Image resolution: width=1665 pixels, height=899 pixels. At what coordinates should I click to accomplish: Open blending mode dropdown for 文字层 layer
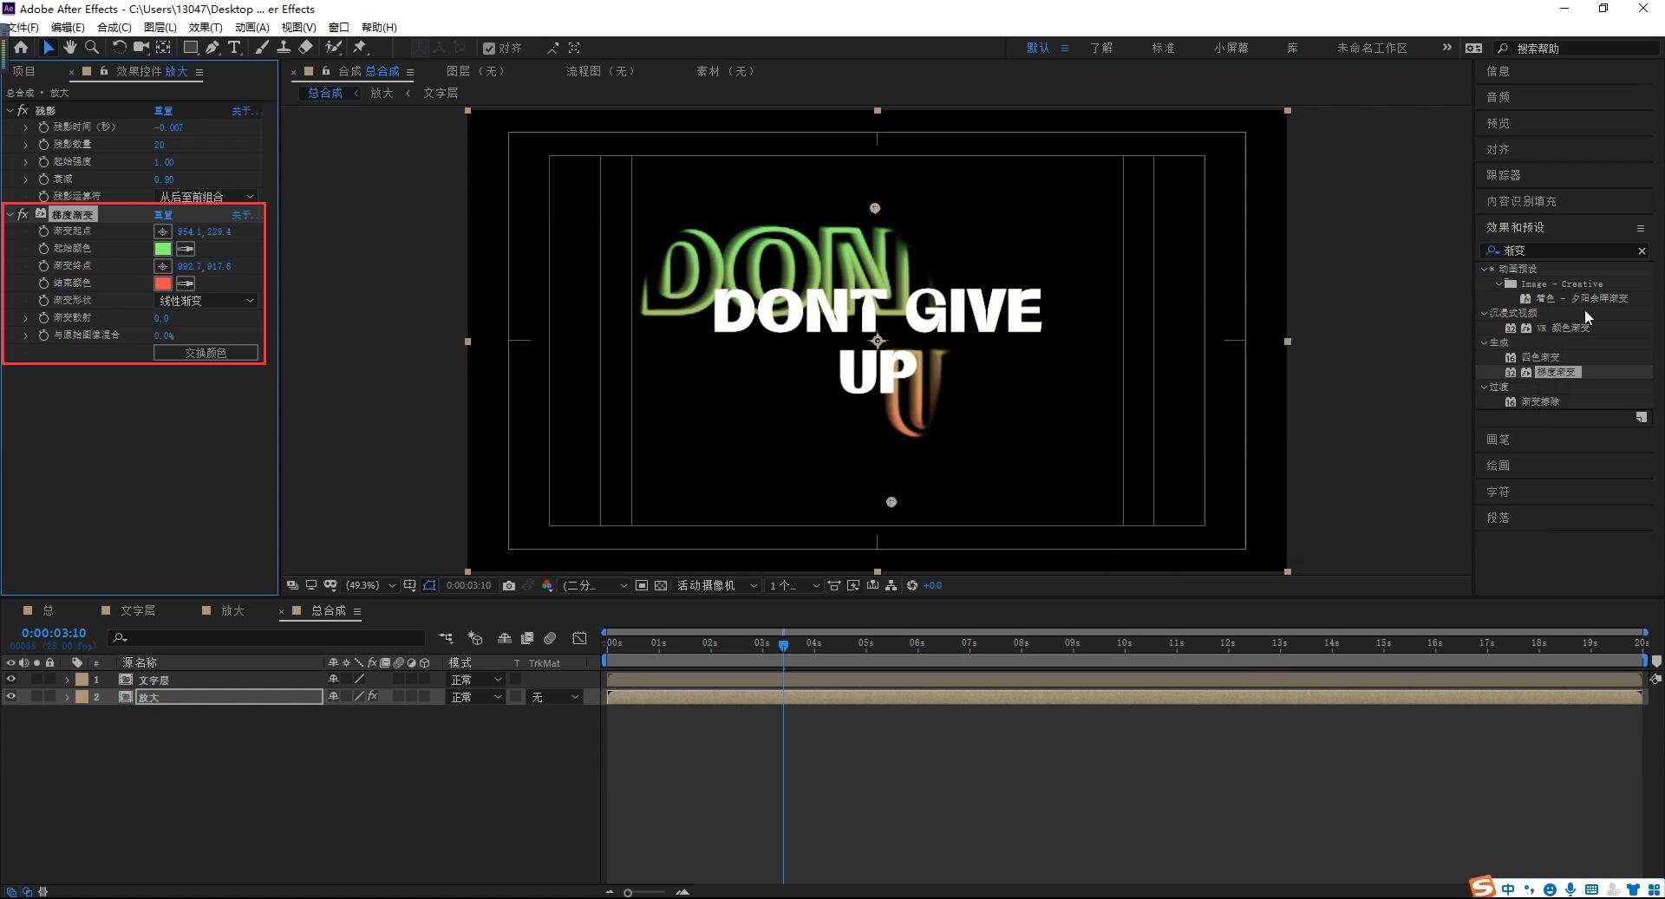(475, 680)
